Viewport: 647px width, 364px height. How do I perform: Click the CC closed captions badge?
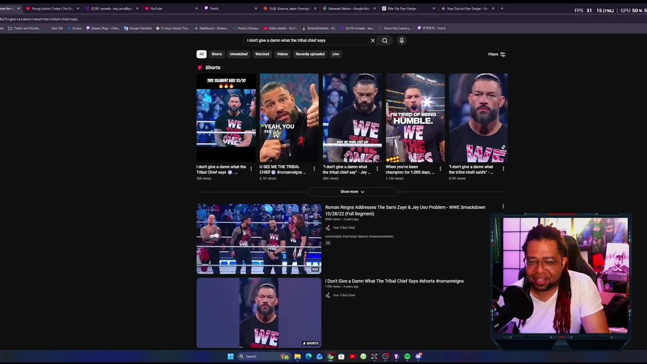coord(328,243)
